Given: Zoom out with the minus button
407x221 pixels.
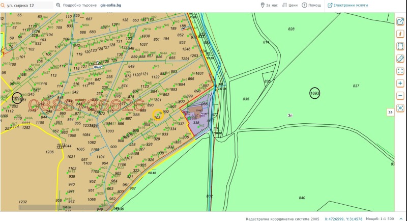Looking at the screenshot, I should (400, 95).
